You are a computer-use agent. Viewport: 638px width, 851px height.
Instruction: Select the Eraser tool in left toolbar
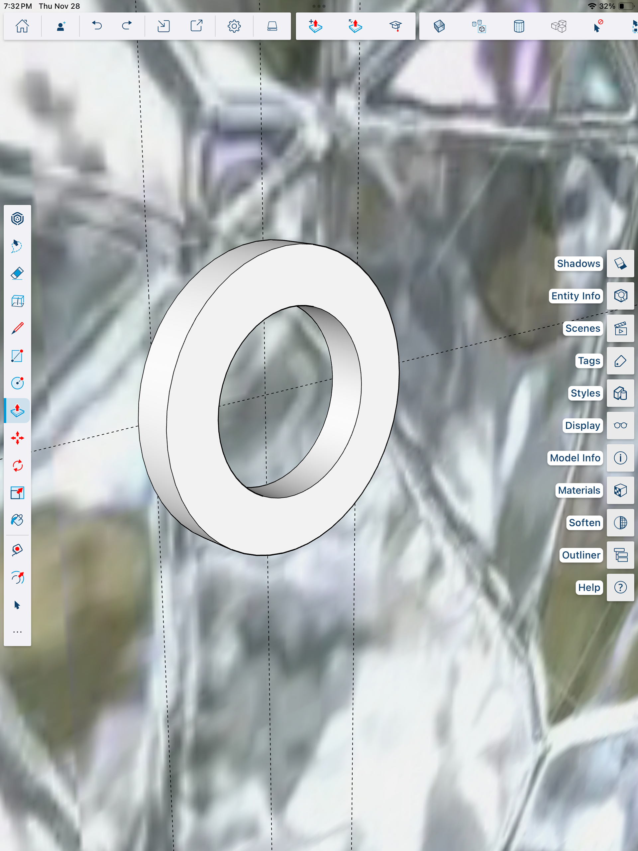tap(17, 273)
